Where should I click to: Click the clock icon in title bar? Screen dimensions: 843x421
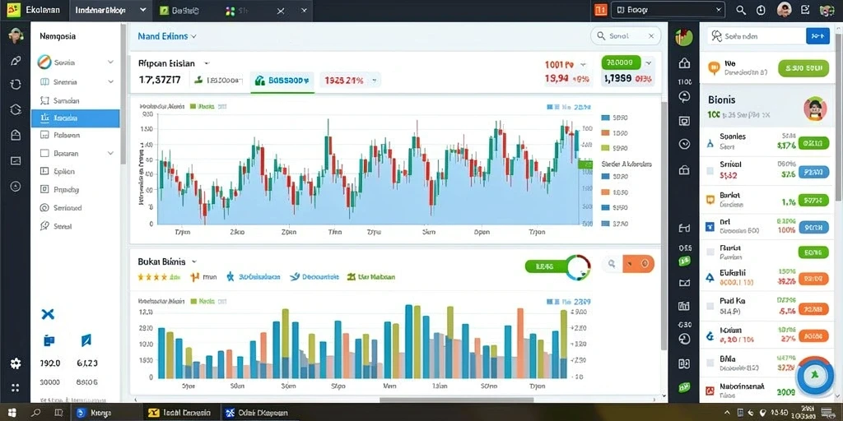(761, 10)
